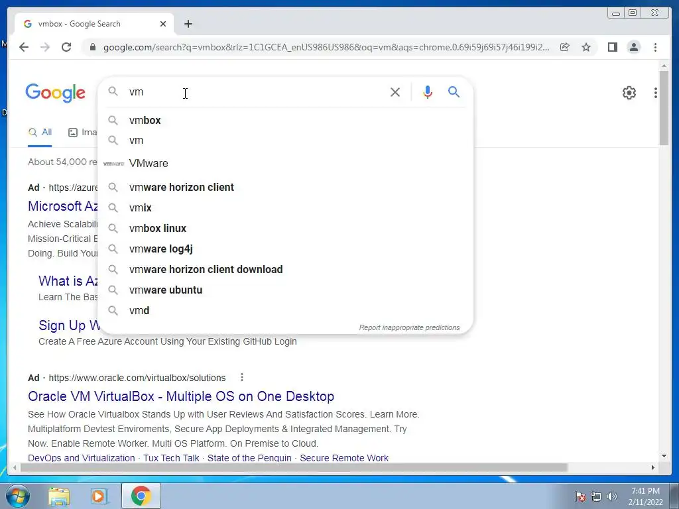The height and width of the screenshot is (509, 679).
Task: Open the side panel icon
Action: (612, 47)
